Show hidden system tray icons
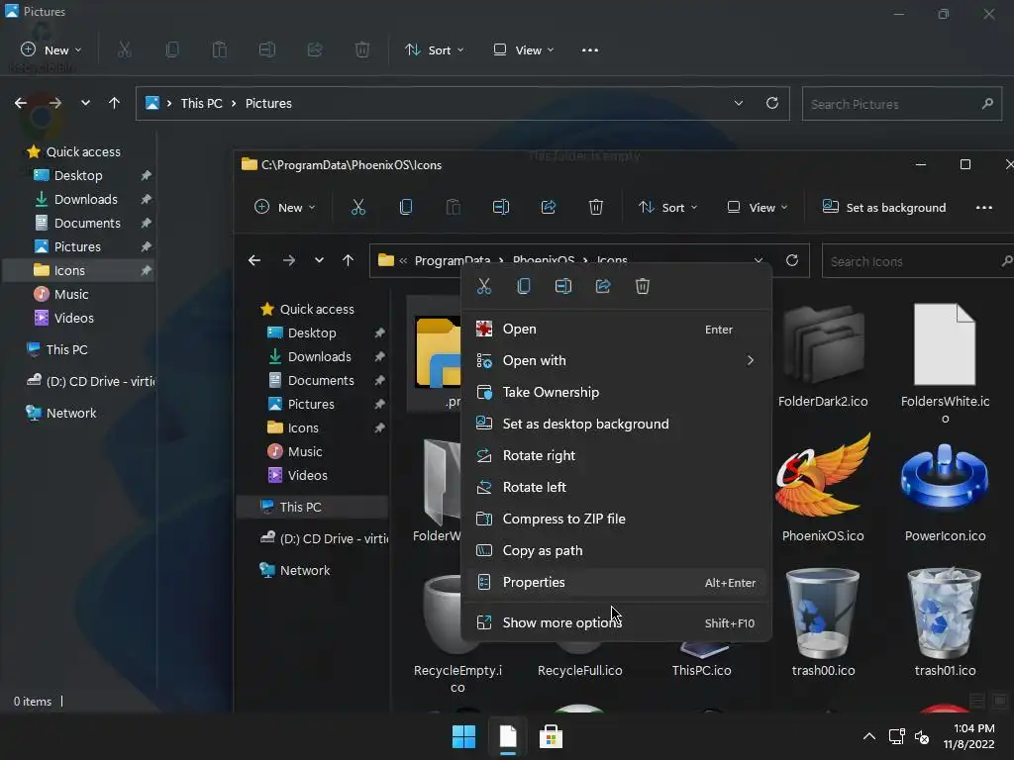The image size is (1014, 760). 869,736
